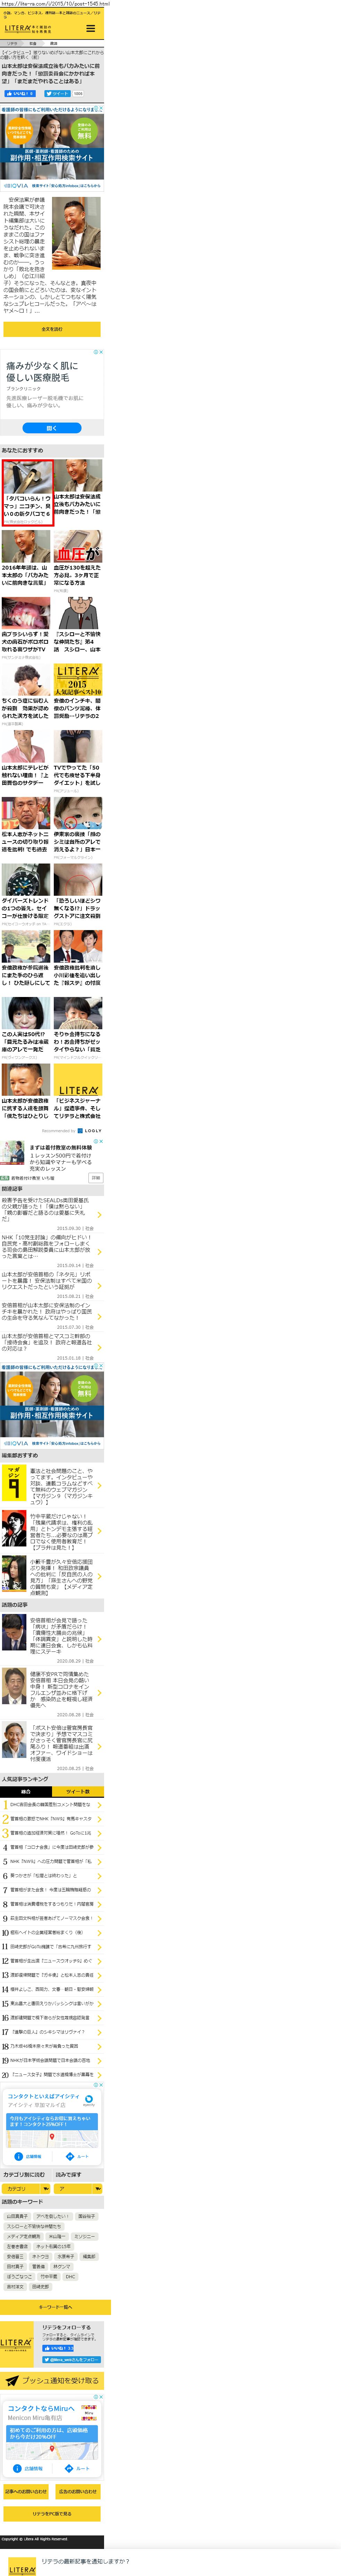The width and height of the screenshot is (341, 2576).
Task: Open the LITERA 2015人気記事ベスト10 thumbnail
Action: pyautogui.click(x=78, y=680)
